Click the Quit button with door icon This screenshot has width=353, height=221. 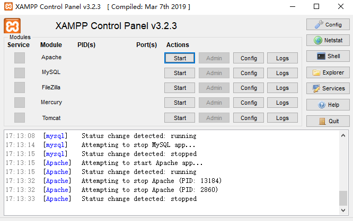pos(328,121)
